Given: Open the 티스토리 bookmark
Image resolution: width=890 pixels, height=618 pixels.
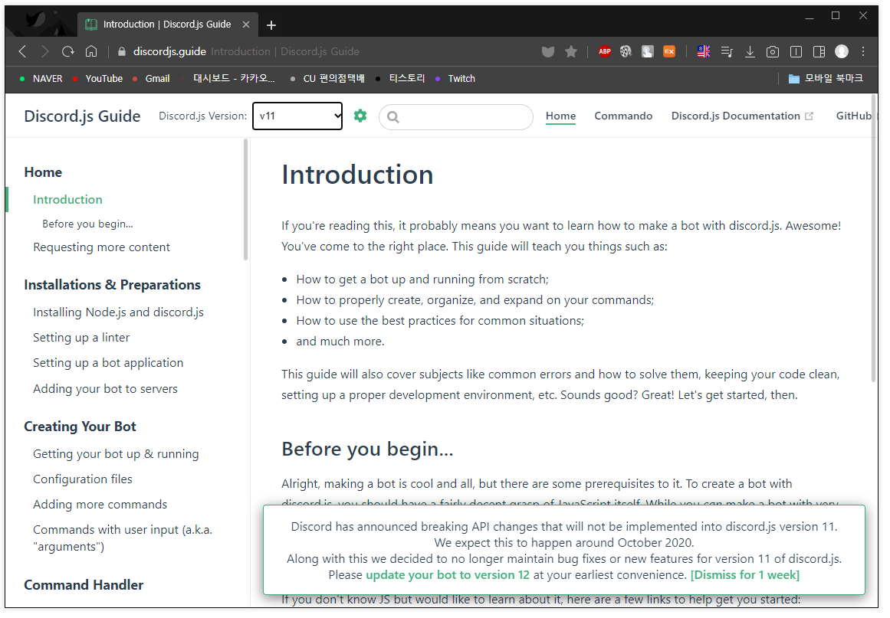Looking at the screenshot, I should tap(400, 78).
